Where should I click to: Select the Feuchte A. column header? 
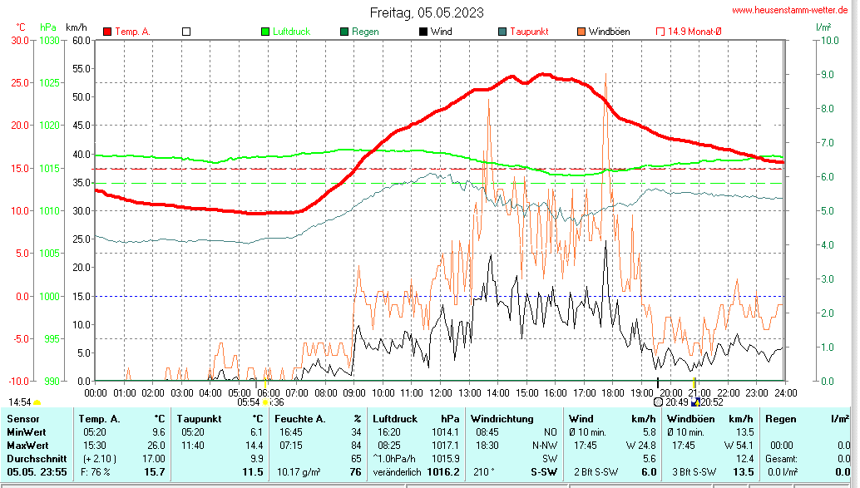click(x=300, y=419)
